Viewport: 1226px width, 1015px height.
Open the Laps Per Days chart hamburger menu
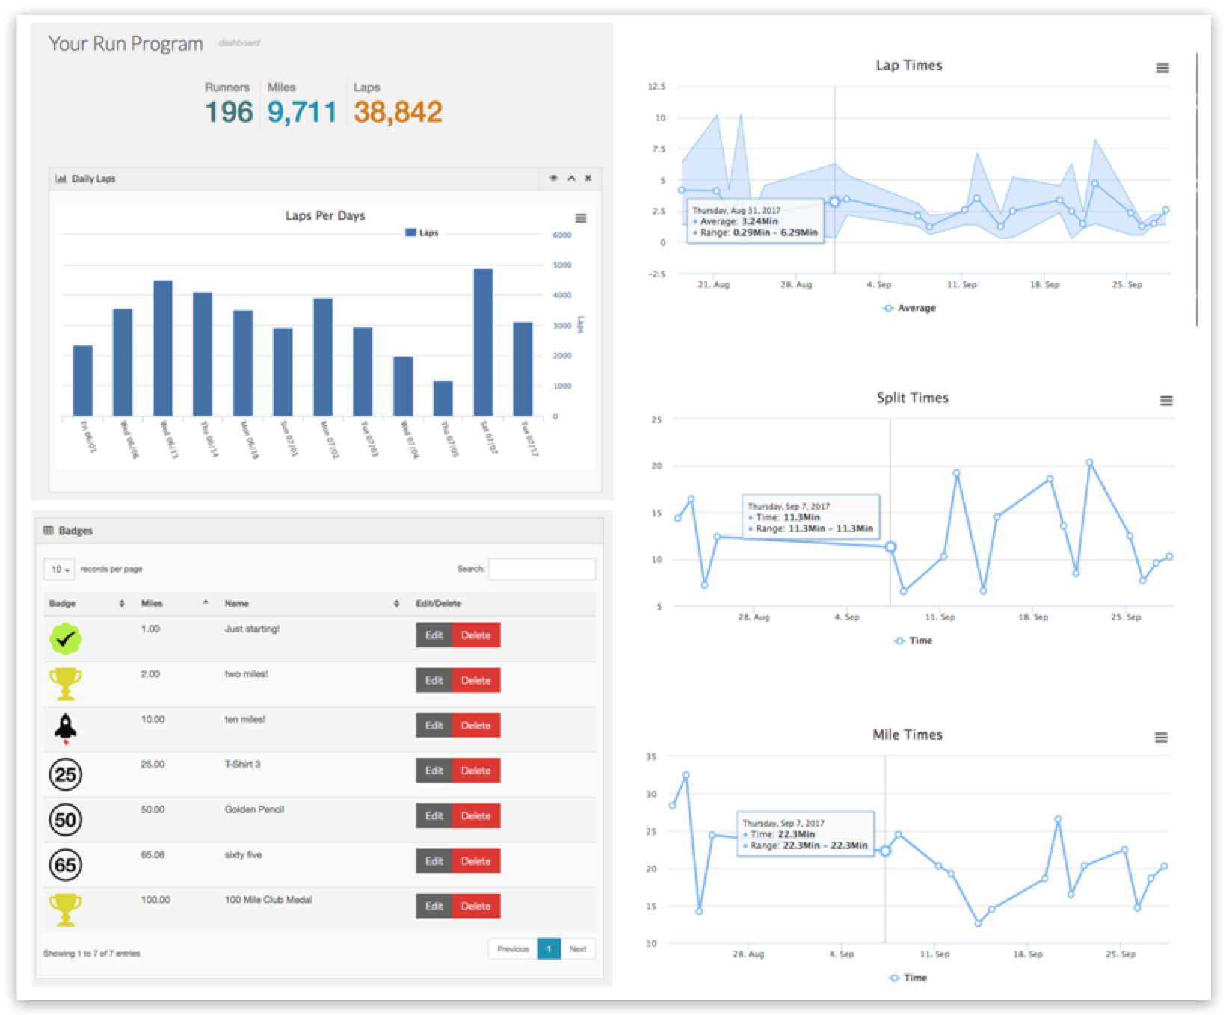pyautogui.click(x=580, y=218)
